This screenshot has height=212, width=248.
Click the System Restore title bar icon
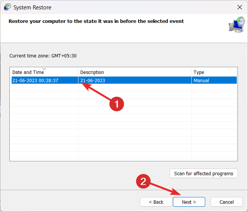(7, 7)
